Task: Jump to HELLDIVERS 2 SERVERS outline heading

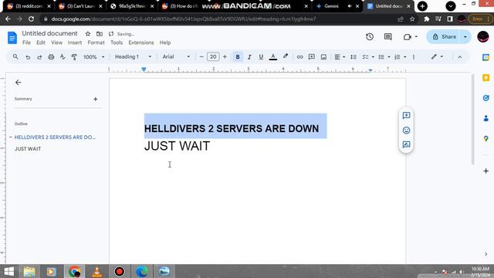Action: (55, 137)
